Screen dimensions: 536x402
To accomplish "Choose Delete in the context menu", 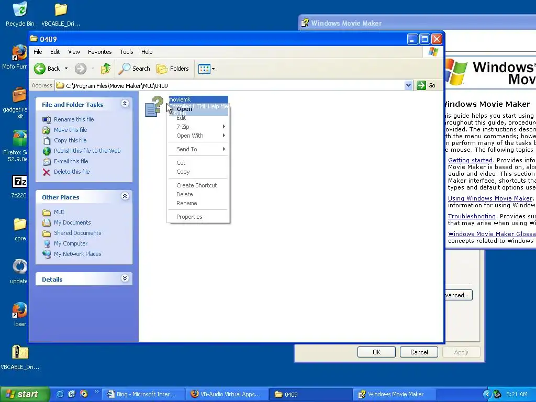I will (x=198, y=194).
